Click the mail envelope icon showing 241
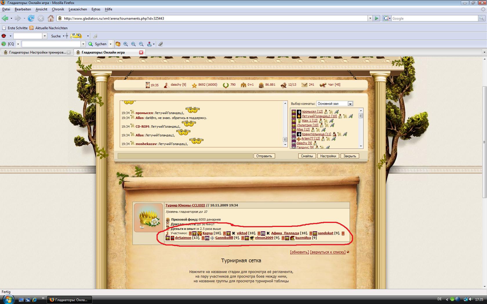The width and height of the screenshot is (487, 304). (x=304, y=85)
